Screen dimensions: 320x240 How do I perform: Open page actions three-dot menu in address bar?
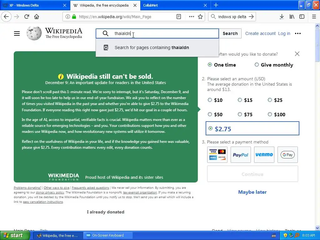pos(192,17)
